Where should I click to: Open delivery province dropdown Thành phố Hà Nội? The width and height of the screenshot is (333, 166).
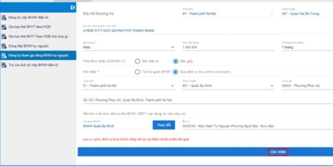pos(129,86)
